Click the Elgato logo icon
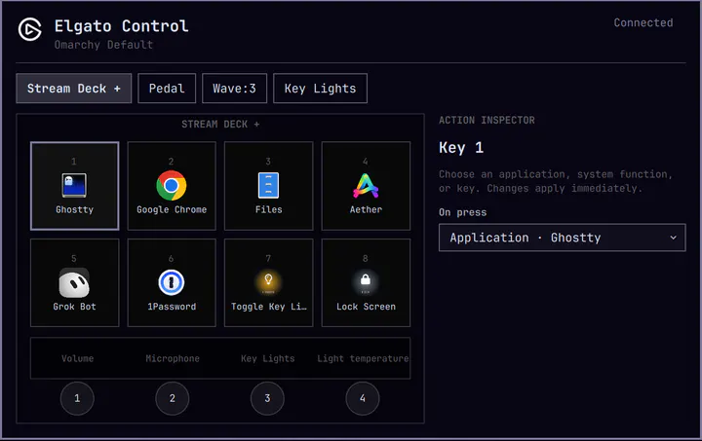Screen dimensions: 702x441 30,29
